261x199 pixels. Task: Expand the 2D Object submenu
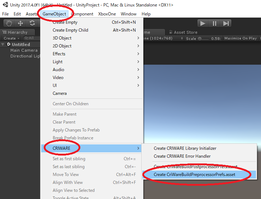[x=92, y=46]
